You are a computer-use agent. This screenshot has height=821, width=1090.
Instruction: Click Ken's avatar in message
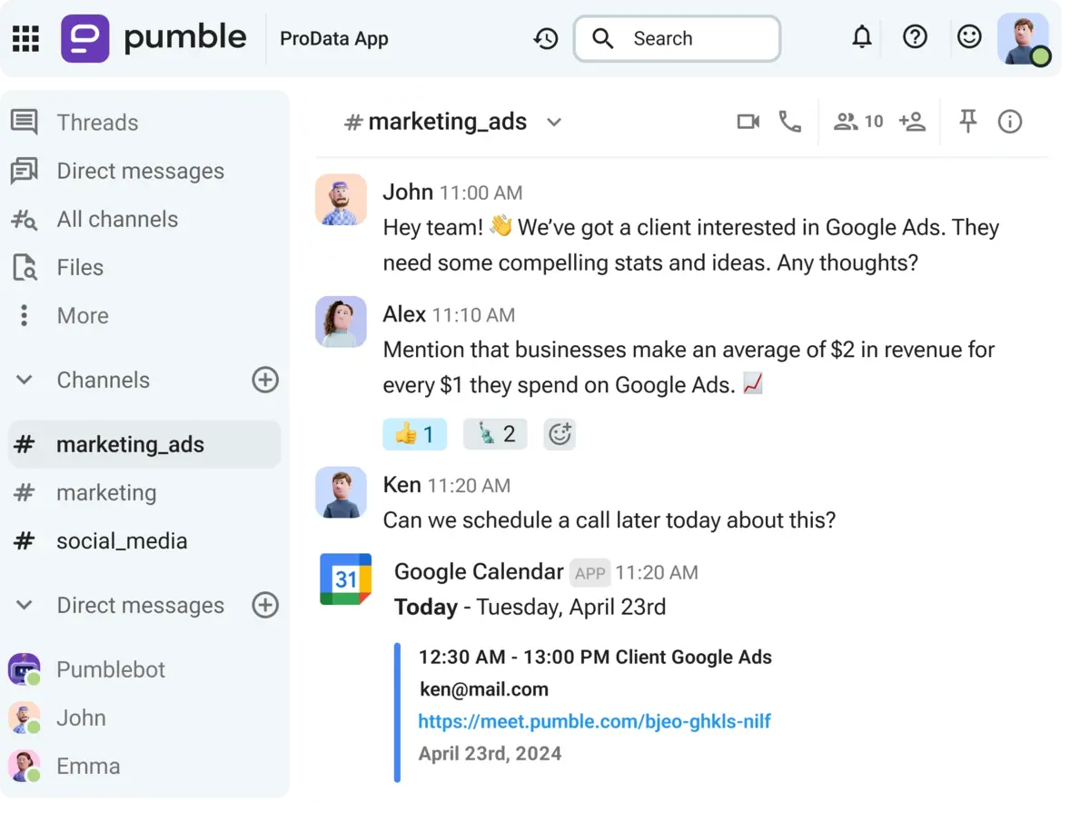[x=341, y=492]
